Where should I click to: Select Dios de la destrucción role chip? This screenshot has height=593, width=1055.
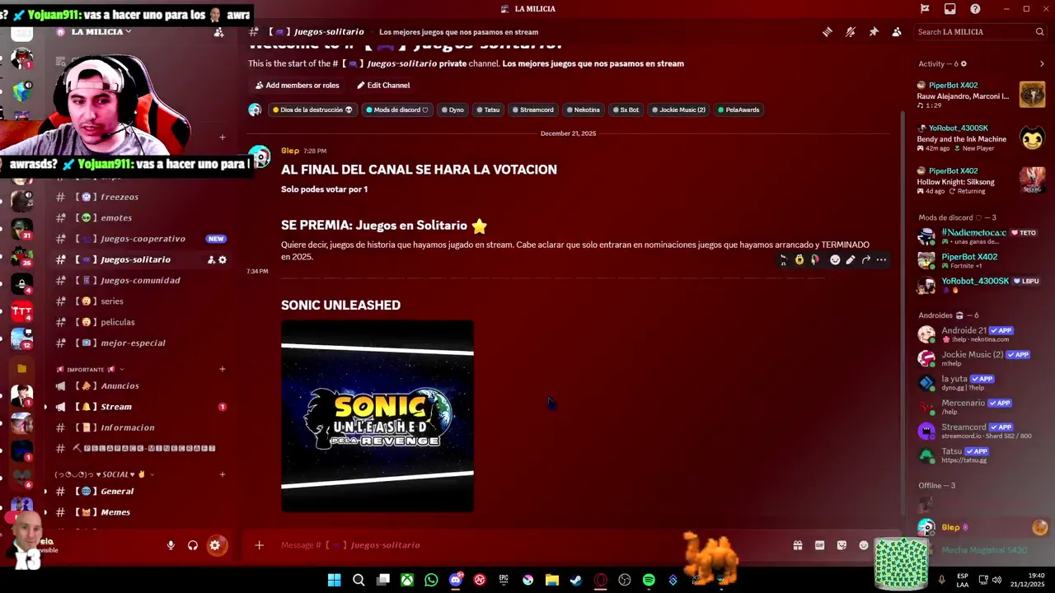[x=312, y=110]
